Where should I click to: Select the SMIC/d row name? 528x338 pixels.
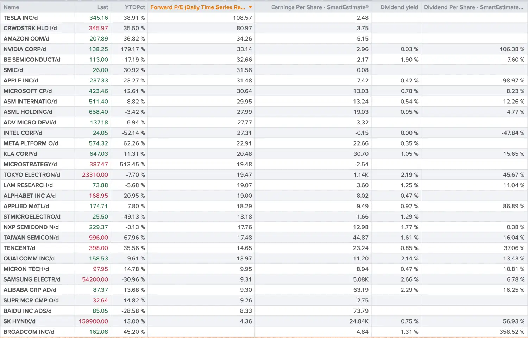pos(13,70)
